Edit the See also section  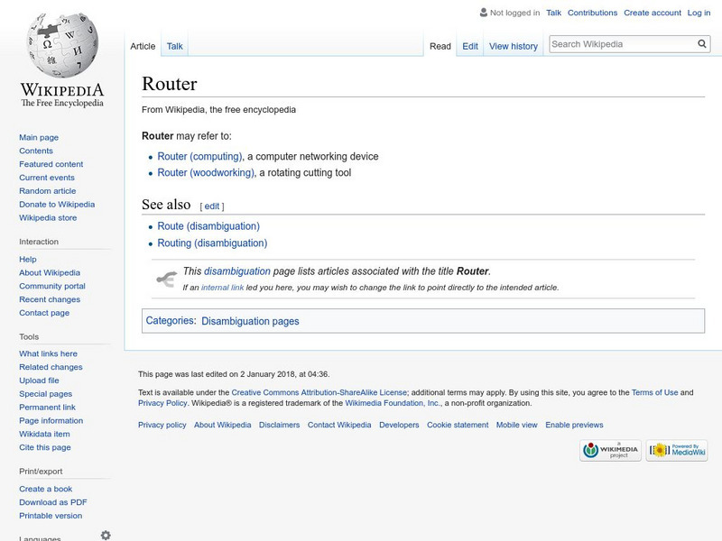coord(212,206)
